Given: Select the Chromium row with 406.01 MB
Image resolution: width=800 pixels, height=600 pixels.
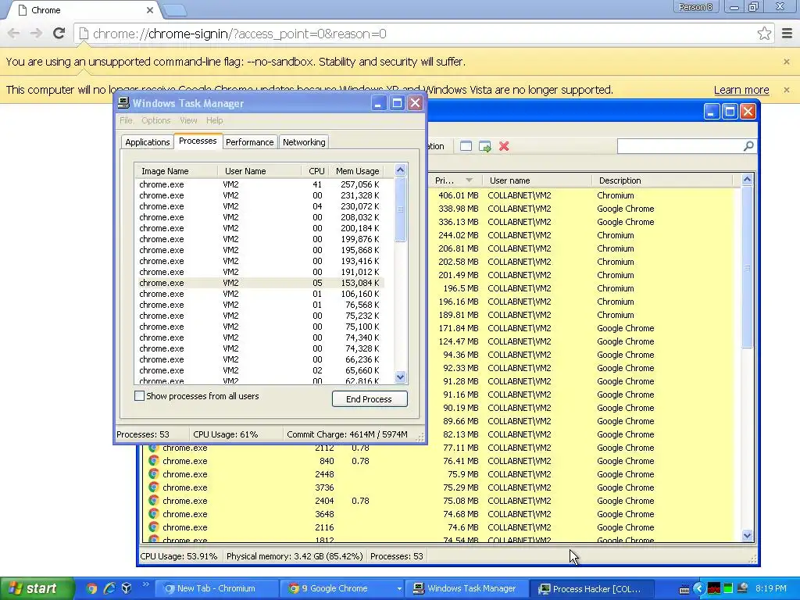Looking at the screenshot, I should coord(584,195).
